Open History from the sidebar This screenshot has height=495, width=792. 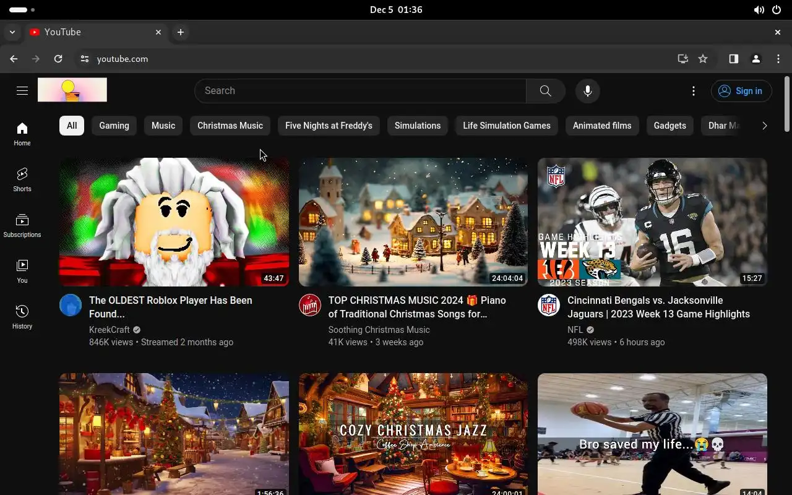[22, 317]
